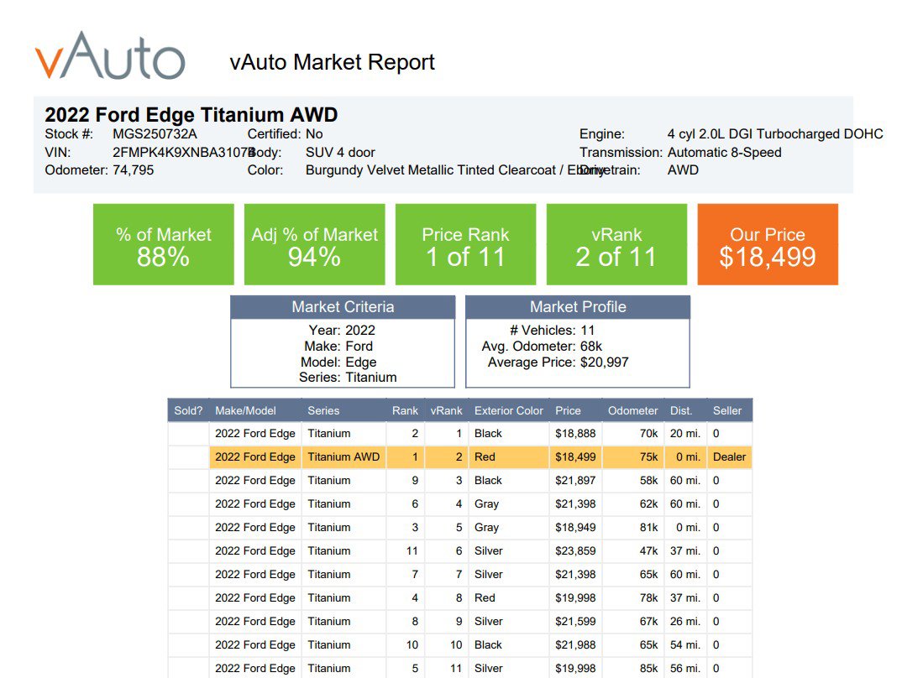Click the Exterior Color column header
The height and width of the screenshot is (678, 902).
[508, 410]
